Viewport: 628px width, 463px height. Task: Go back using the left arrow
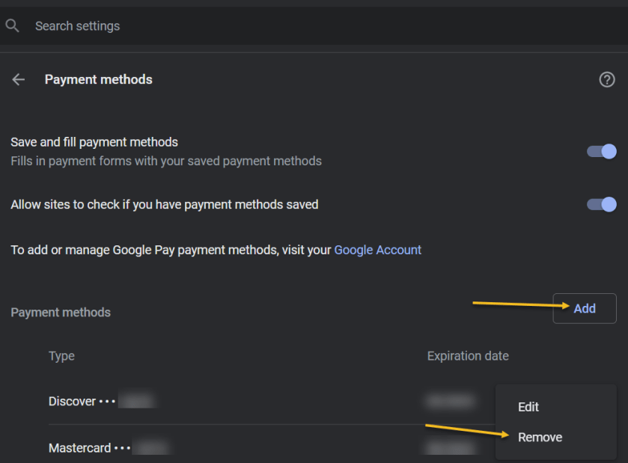tap(19, 79)
